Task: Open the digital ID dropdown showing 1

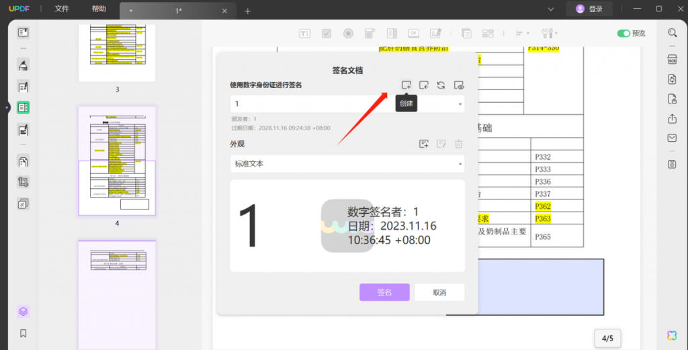Action: tap(347, 104)
